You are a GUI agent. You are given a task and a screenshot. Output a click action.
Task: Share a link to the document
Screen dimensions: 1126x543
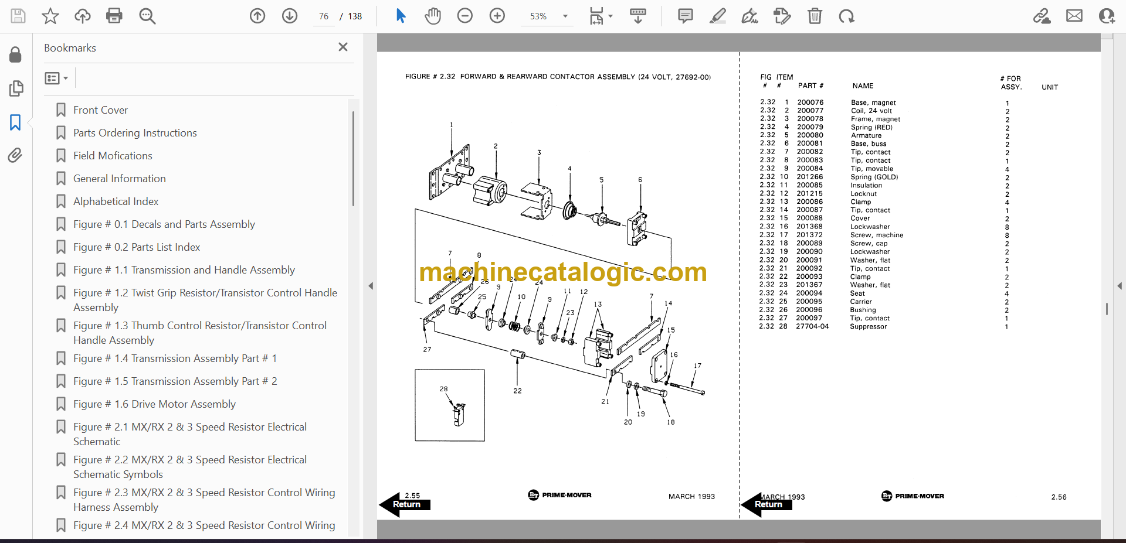point(1042,16)
